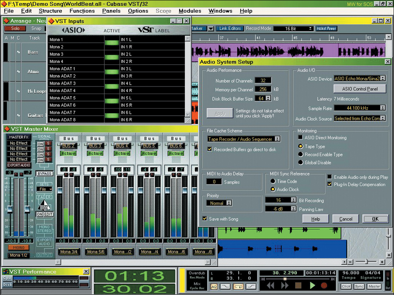Click the red Record button in transport

point(324,285)
